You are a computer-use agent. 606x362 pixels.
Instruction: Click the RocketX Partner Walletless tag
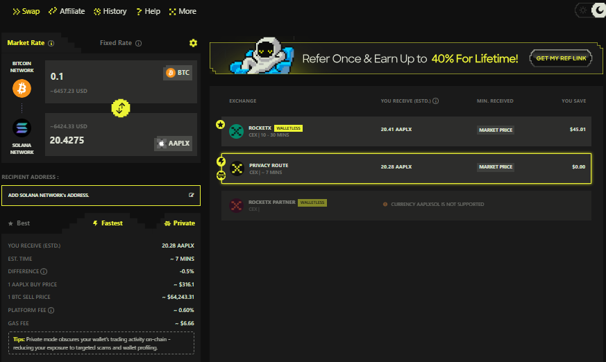(312, 202)
